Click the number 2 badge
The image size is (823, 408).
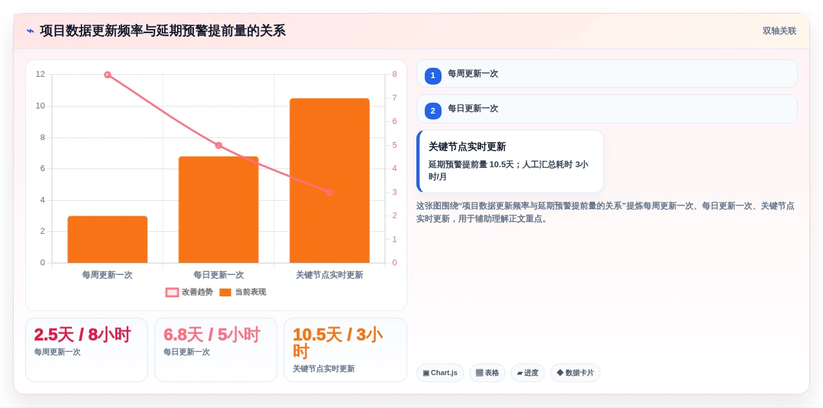pyautogui.click(x=433, y=110)
